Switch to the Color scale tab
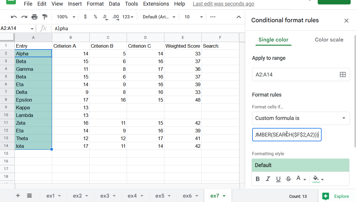Viewport: 356px width, 202px height. (329, 40)
